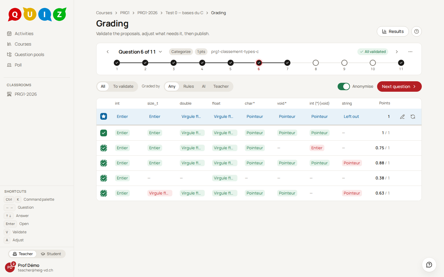Select the To validate filter tab
Viewport: 444px width, 277px height.
[x=123, y=86]
